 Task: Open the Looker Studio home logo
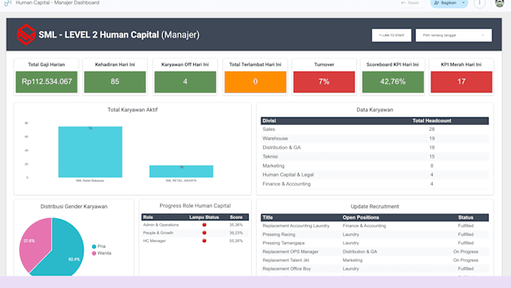[8, 2]
